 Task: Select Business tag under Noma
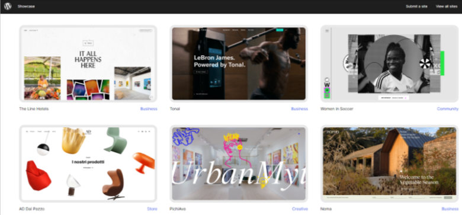tap(450, 209)
